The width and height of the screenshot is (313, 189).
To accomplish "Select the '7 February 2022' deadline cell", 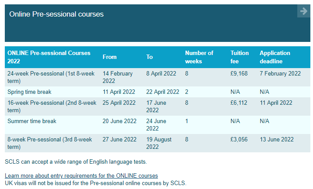I will click(x=280, y=73).
